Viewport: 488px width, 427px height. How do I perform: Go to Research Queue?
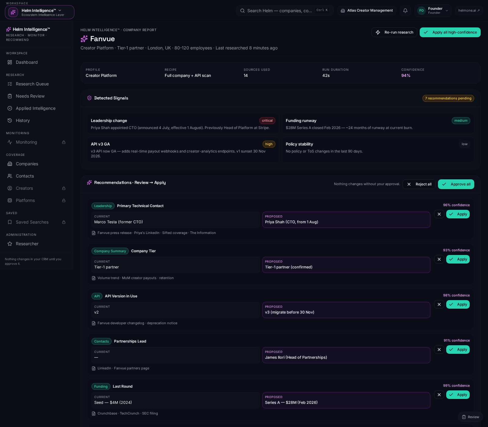coord(37,84)
